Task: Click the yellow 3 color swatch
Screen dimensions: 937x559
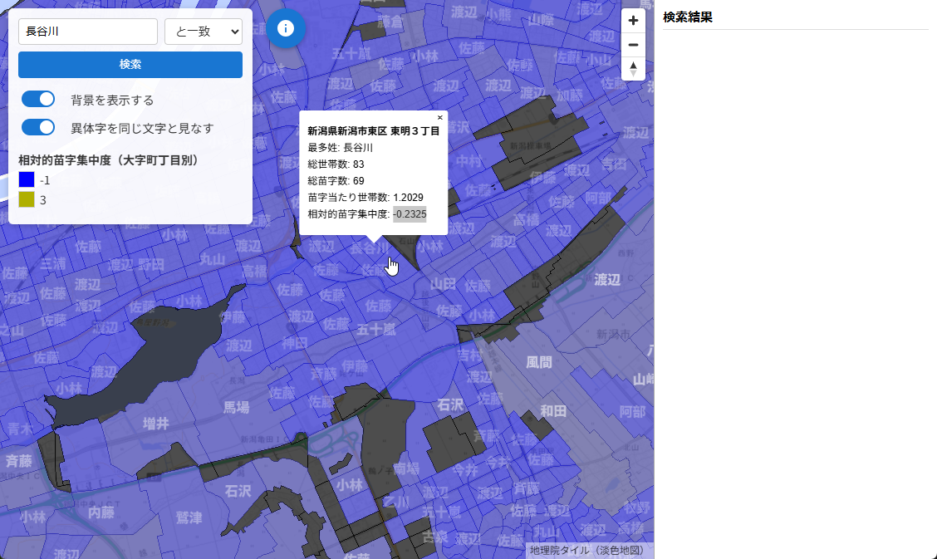Action: 26,199
